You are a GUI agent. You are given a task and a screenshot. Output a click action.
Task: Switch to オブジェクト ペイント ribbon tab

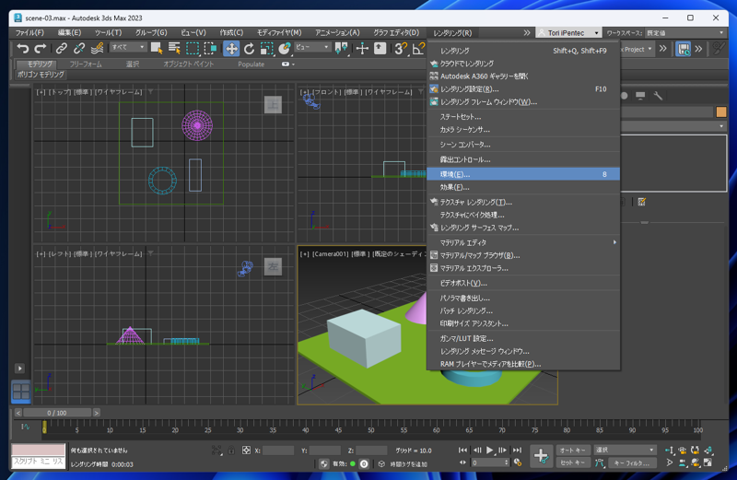tap(189, 64)
